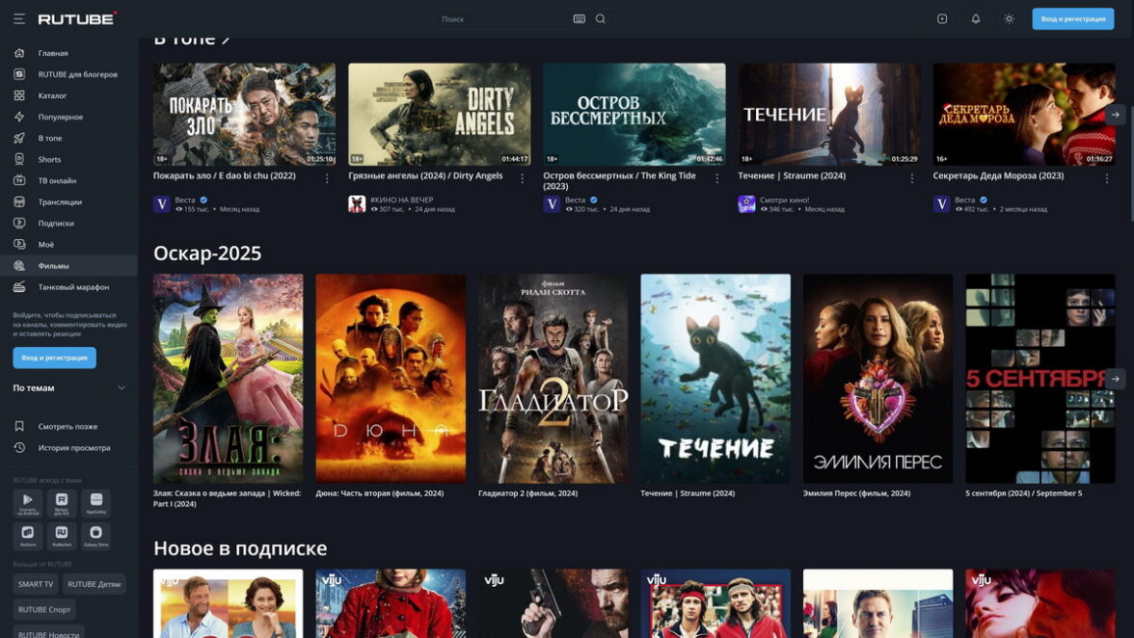Image resolution: width=1134 pixels, height=638 pixels.
Task: Open the on-screen keyboard icon in search
Action: pos(580,18)
